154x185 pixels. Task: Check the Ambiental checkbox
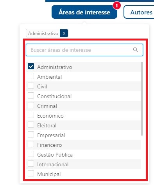pyautogui.click(x=31, y=76)
